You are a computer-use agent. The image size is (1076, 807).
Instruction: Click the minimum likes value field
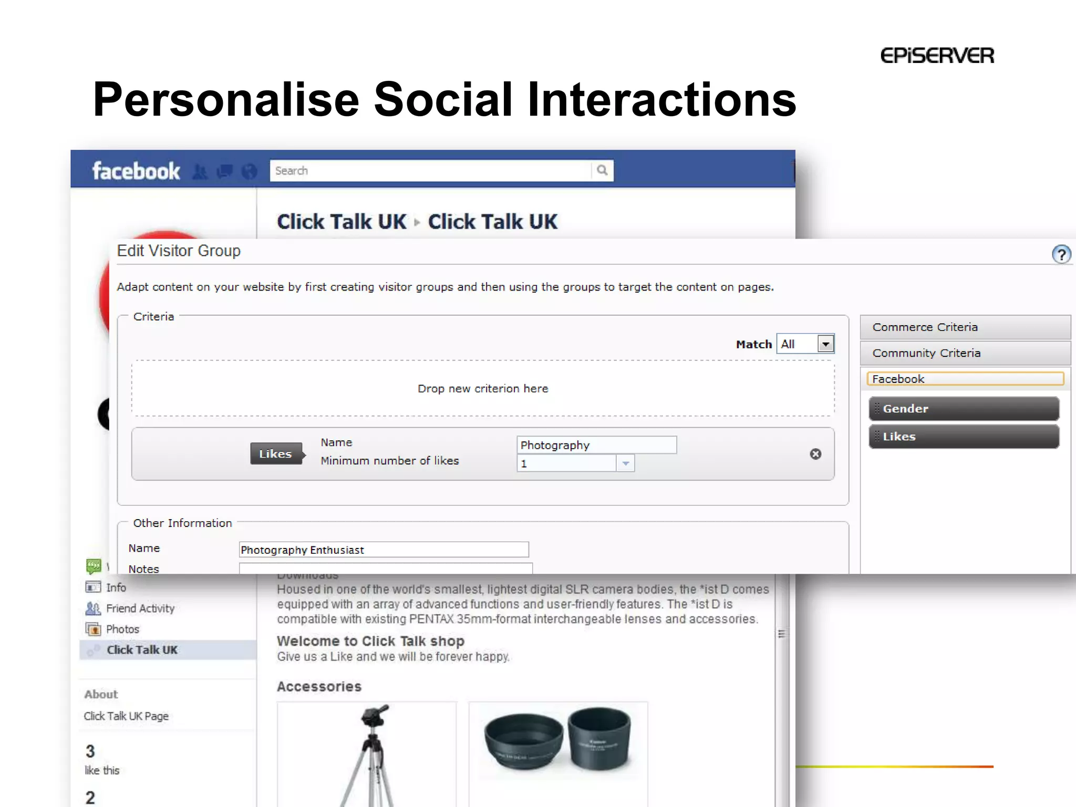pyautogui.click(x=566, y=463)
